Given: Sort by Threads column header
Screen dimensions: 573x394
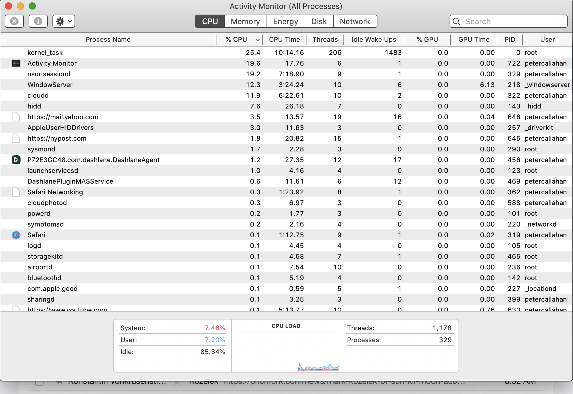Looking at the screenshot, I should click(x=325, y=39).
